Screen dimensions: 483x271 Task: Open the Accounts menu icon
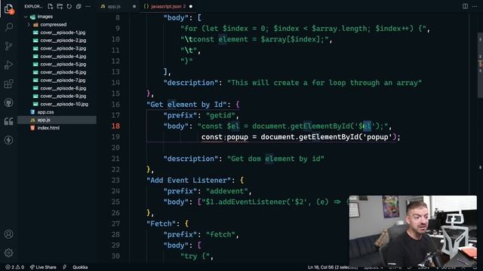[8, 234]
